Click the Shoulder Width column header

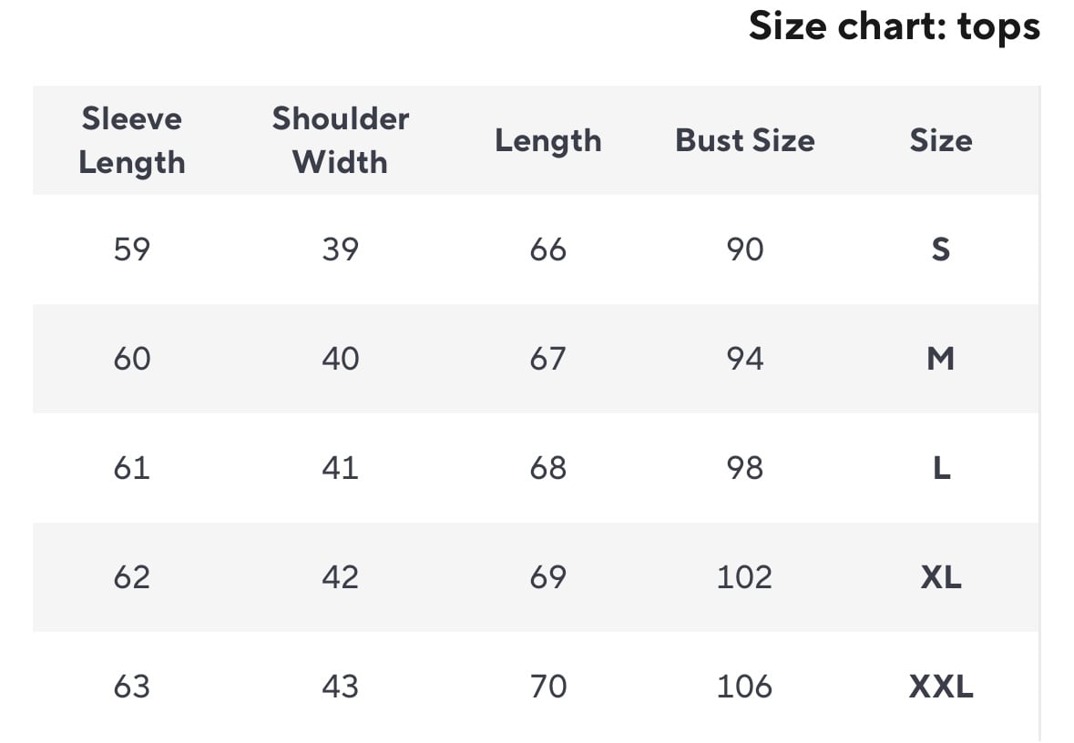[x=340, y=140]
